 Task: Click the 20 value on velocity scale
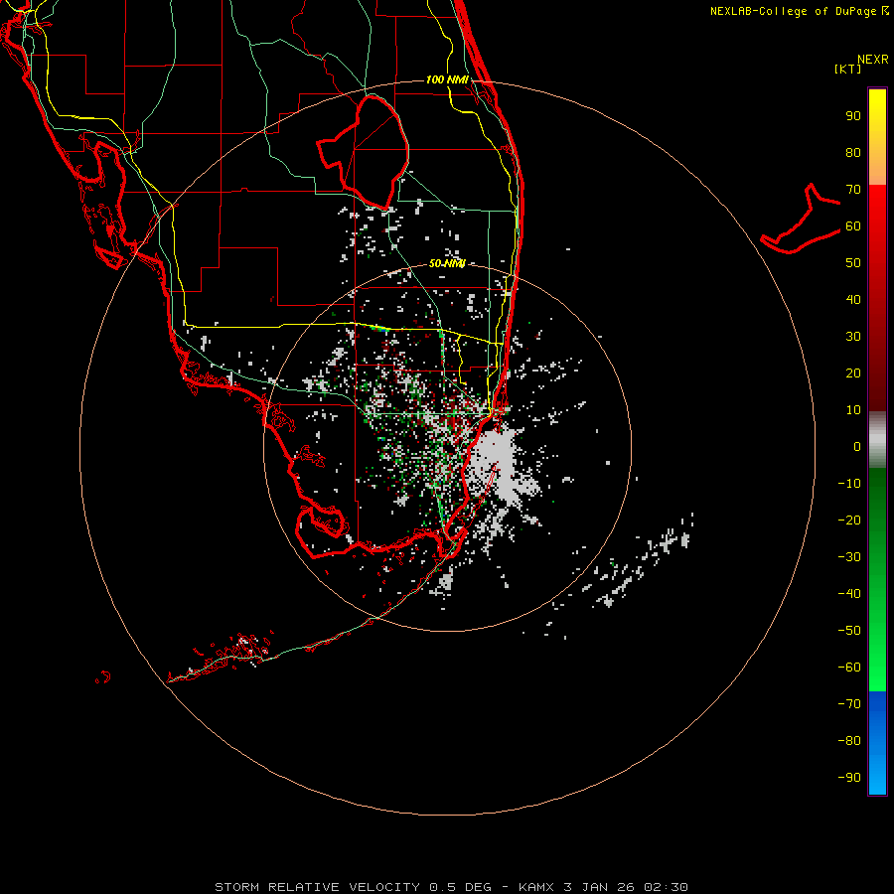coord(853,373)
